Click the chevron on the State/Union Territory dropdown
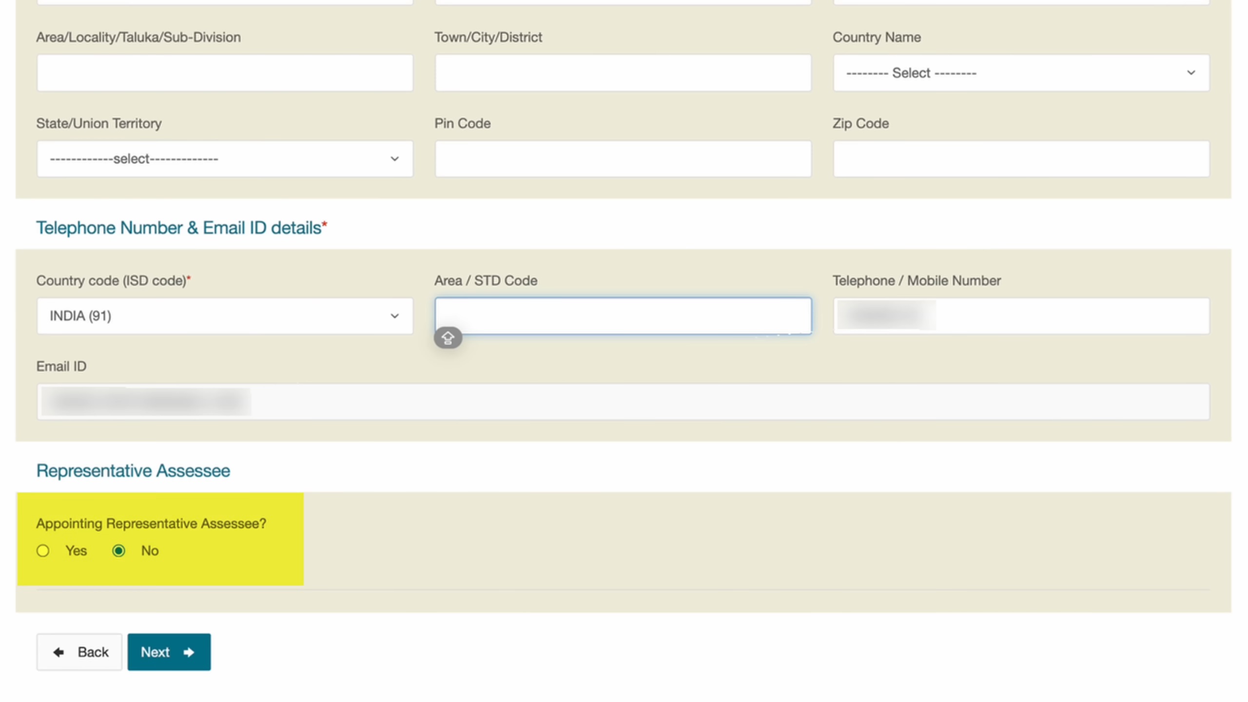The image size is (1248, 702). tap(394, 158)
